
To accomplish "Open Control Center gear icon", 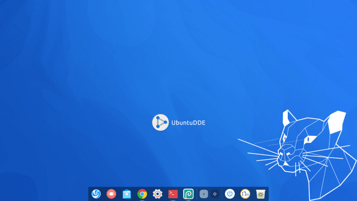I will pos(157,194).
